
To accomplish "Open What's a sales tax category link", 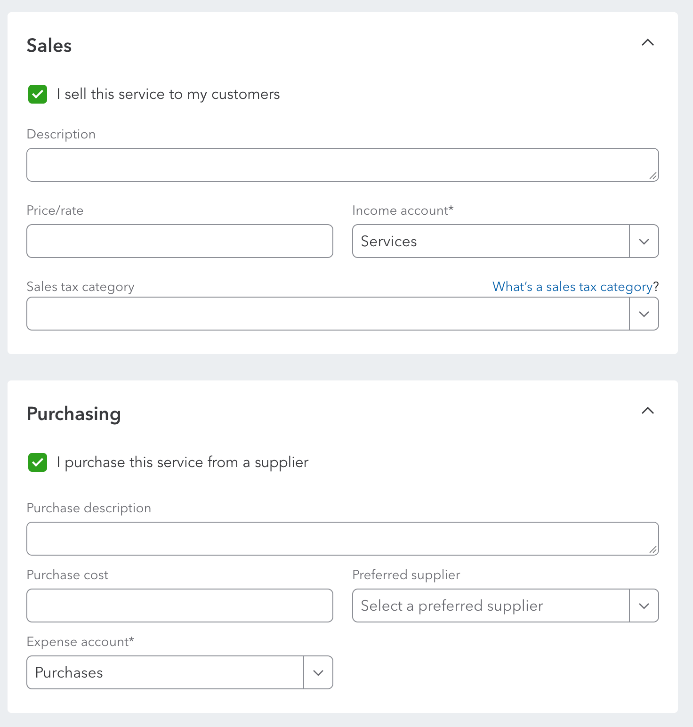I will click(572, 287).
